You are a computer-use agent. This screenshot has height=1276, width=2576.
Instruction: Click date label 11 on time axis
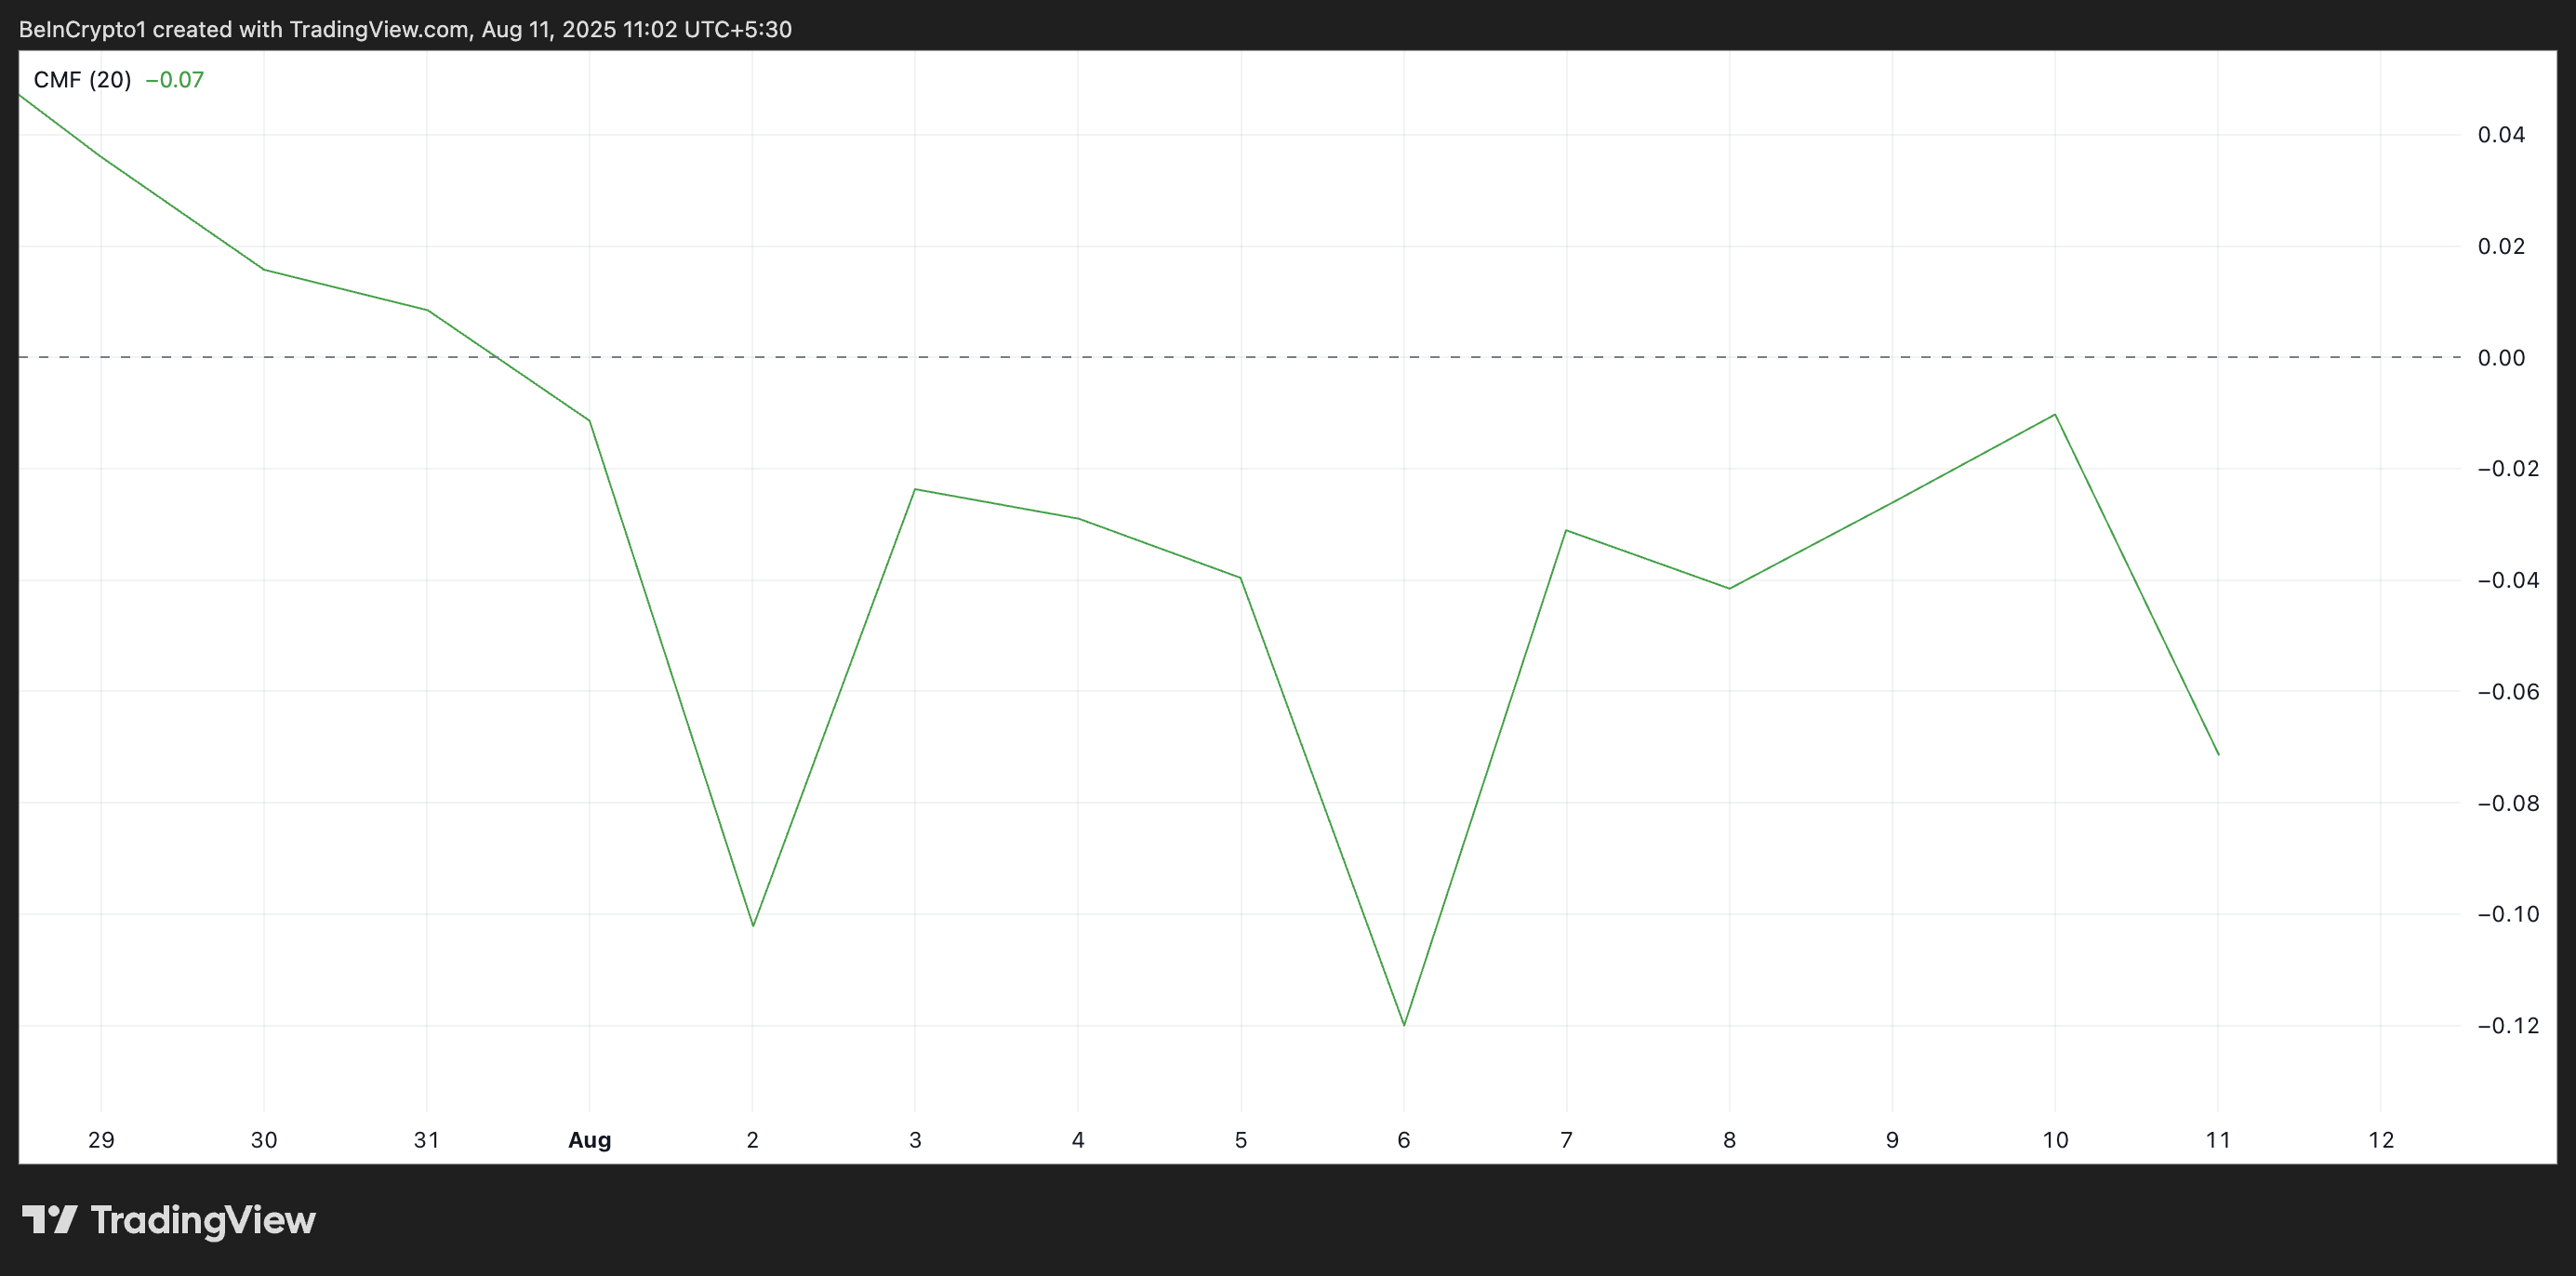2217,1140
